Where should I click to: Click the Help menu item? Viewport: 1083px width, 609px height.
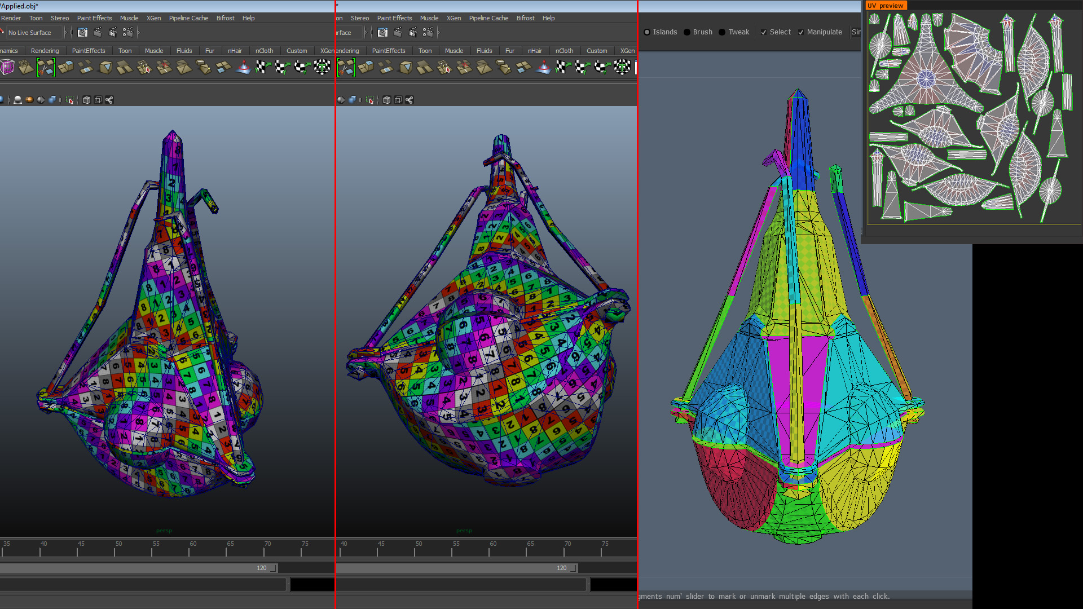[x=248, y=17]
